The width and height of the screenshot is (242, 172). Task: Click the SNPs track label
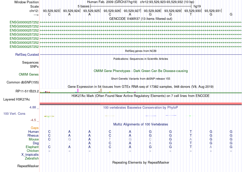34,66
